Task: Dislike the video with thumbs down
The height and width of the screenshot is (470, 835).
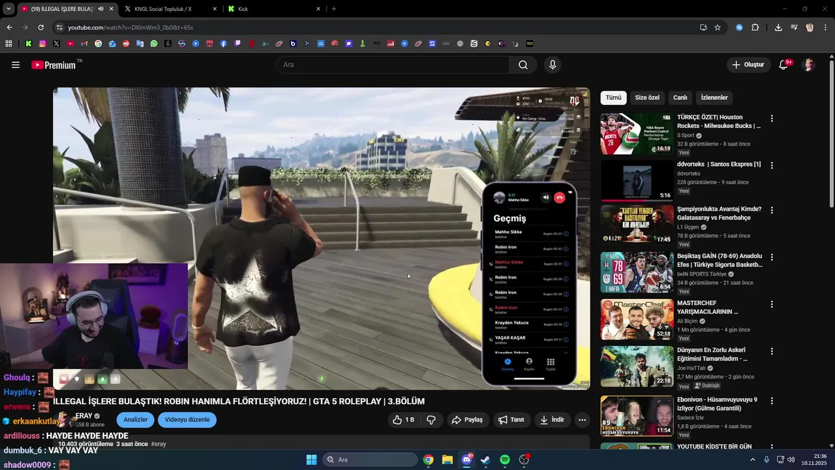Action: tap(431, 420)
